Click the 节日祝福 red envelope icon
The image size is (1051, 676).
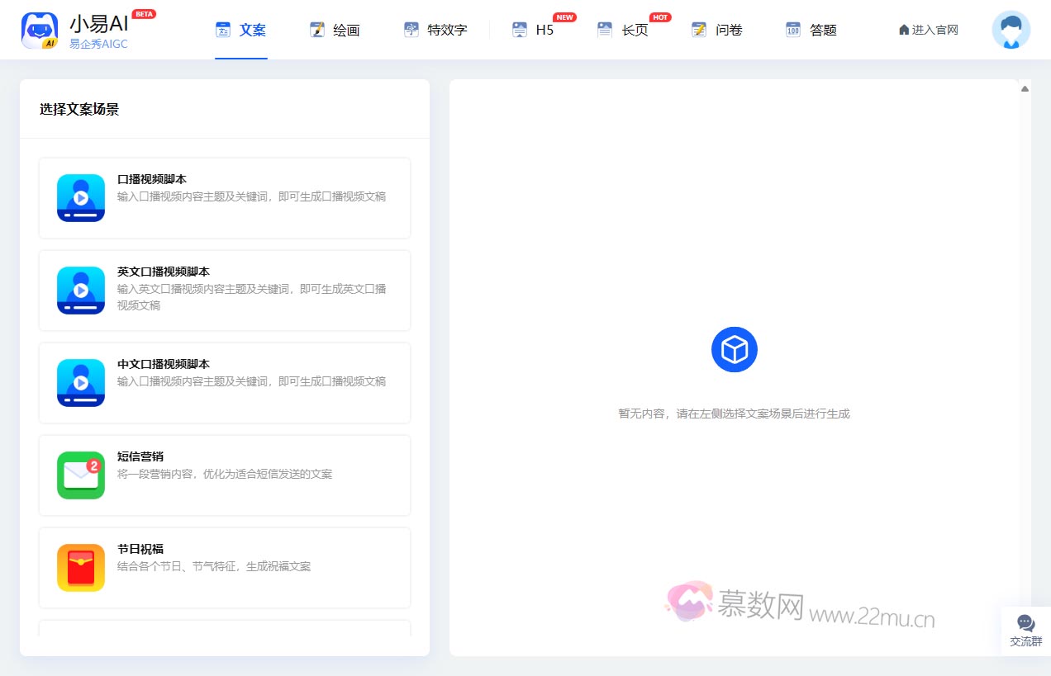tap(80, 568)
